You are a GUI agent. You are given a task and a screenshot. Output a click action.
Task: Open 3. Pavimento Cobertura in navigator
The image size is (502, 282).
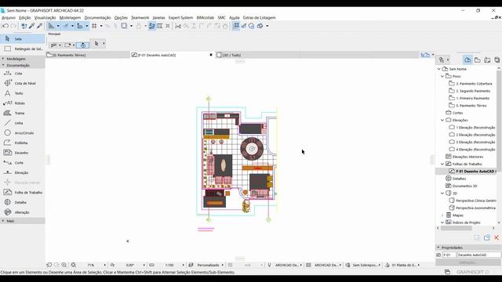[x=474, y=84]
